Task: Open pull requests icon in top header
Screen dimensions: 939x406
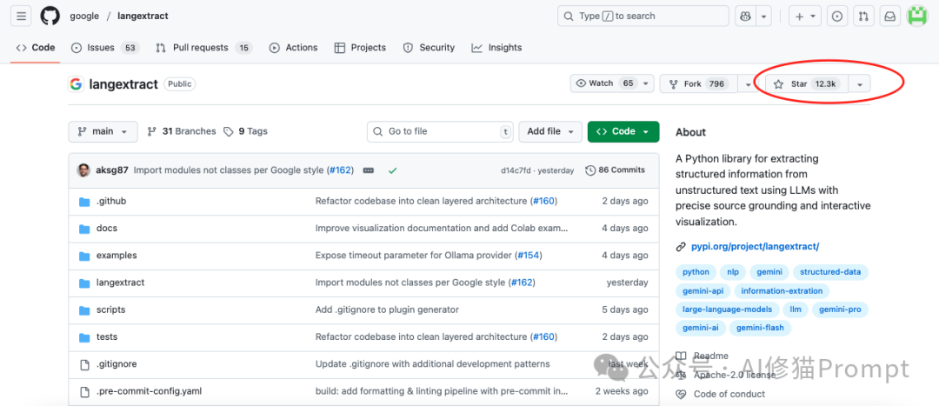Action: (x=863, y=17)
